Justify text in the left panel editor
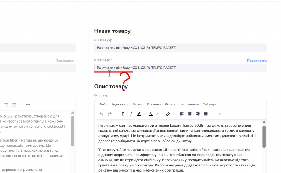 tap(14, 105)
